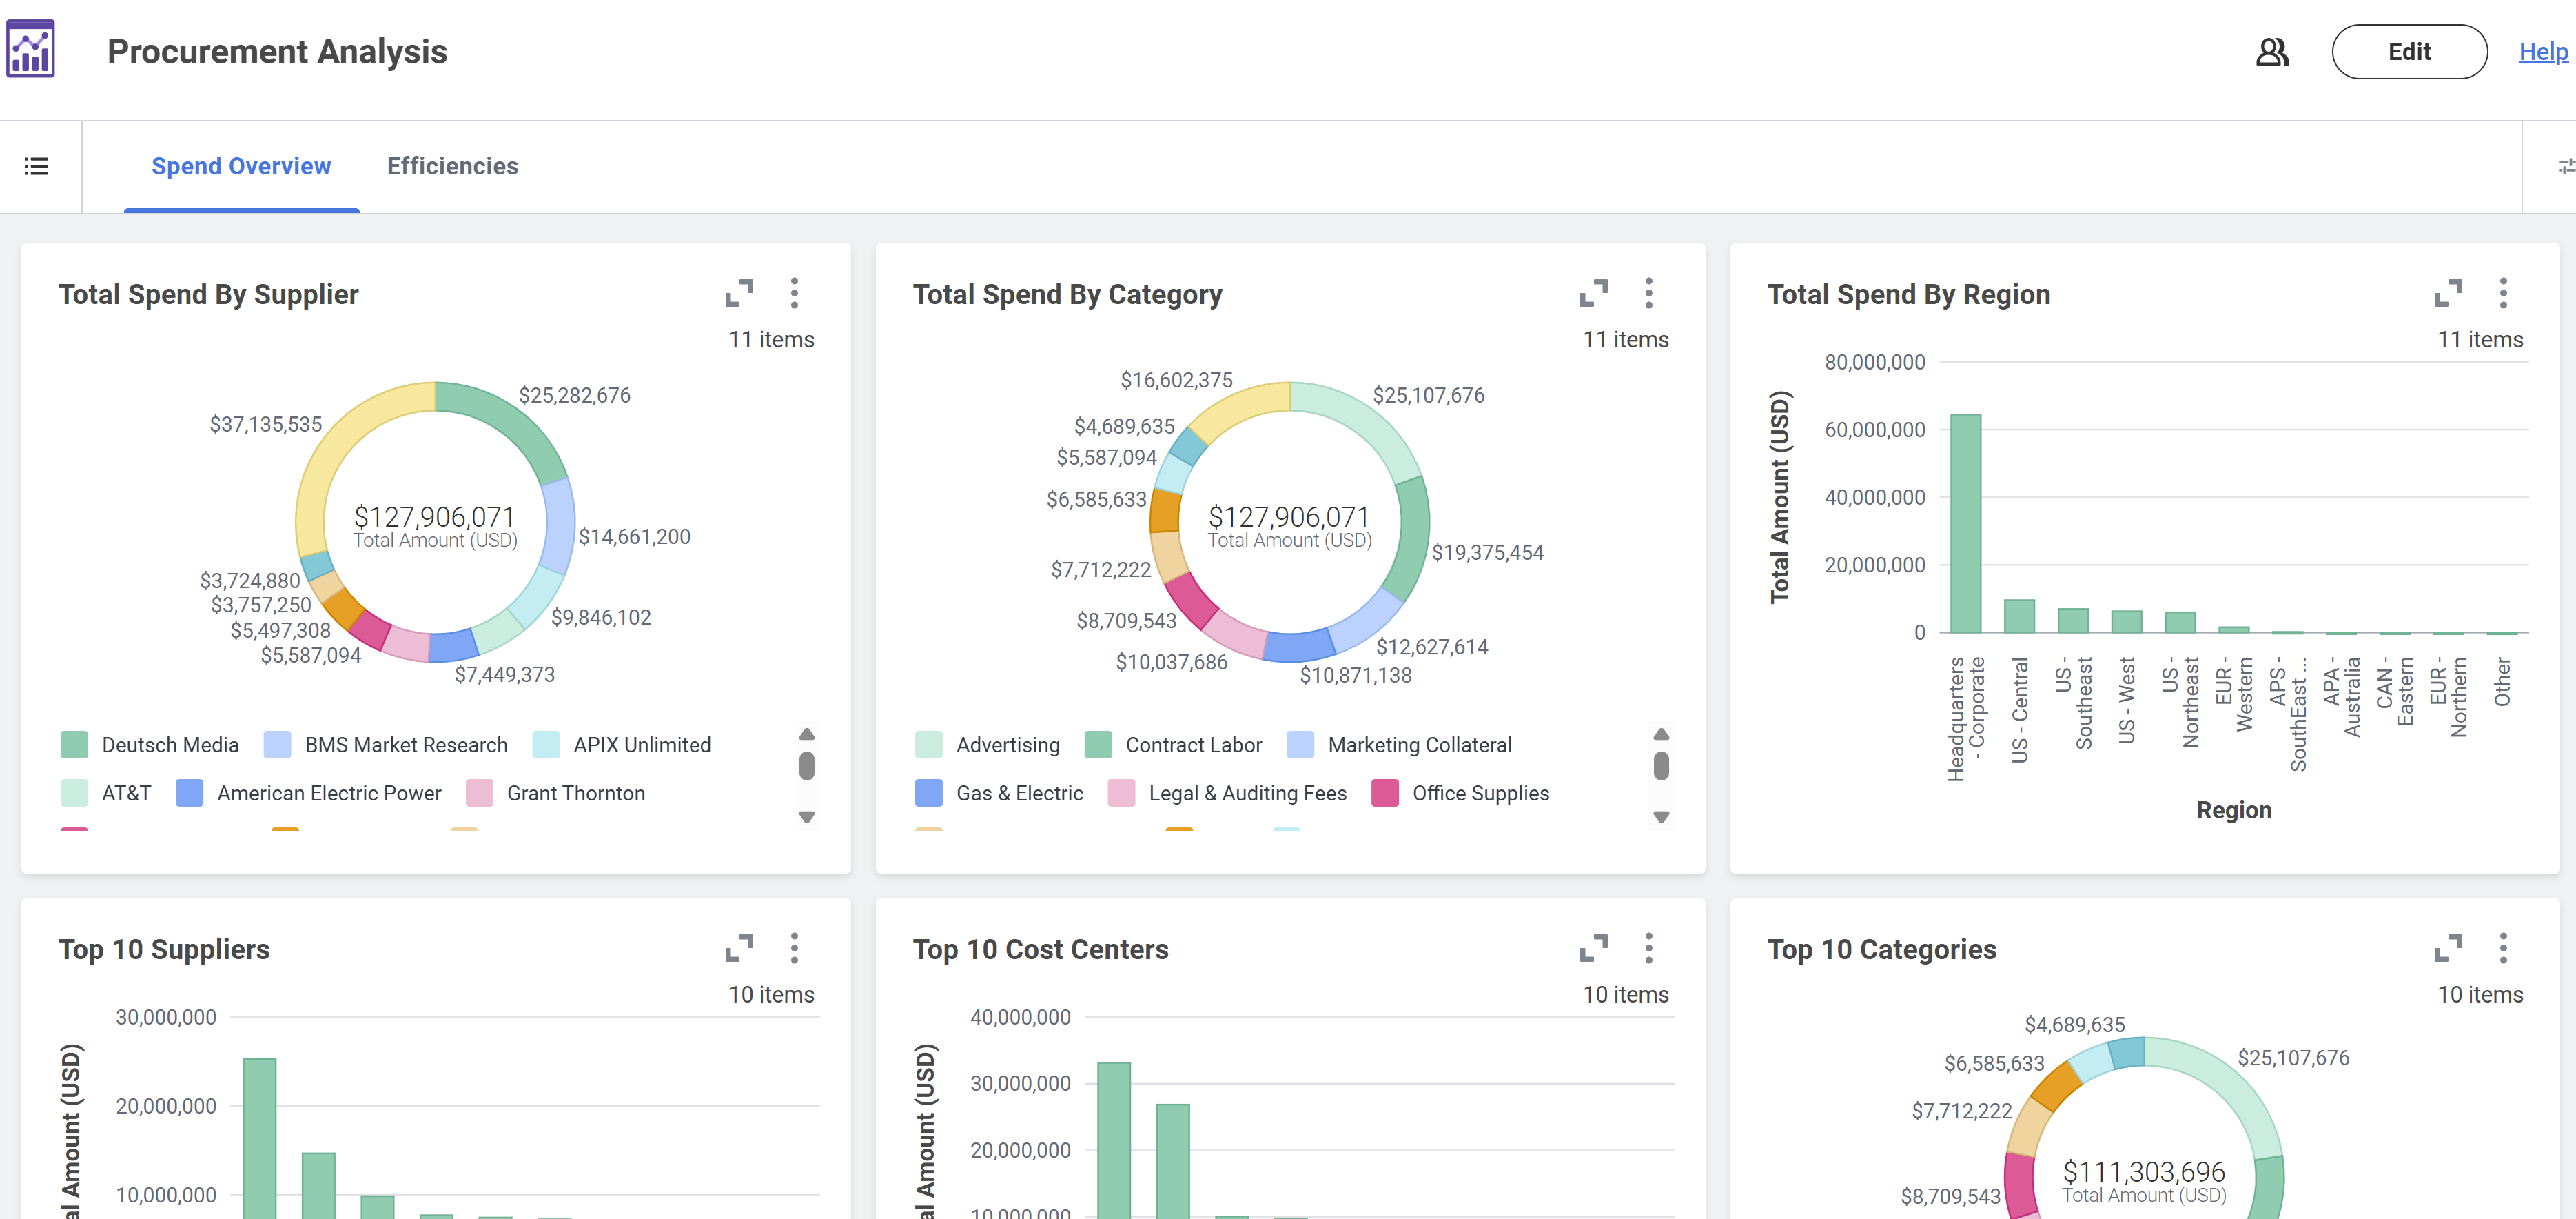Select the Contract Labor legend entry
Viewport: 2576px width, 1219px height.
point(1173,745)
